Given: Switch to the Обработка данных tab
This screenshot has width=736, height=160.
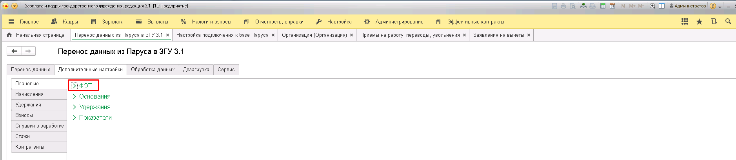Looking at the screenshot, I should pyautogui.click(x=153, y=70).
